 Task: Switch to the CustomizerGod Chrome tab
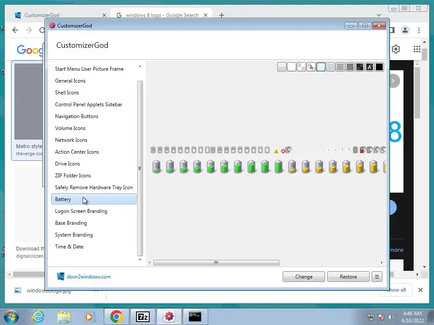pos(59,15)
